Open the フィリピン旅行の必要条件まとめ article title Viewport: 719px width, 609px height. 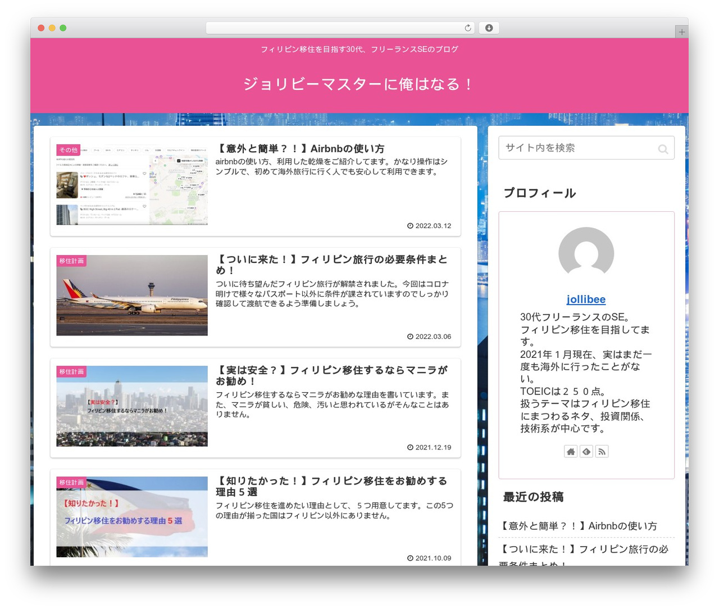[332, 265]
